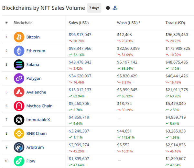Click Avalanche sales value $15,012,133

tap(80, 90)
